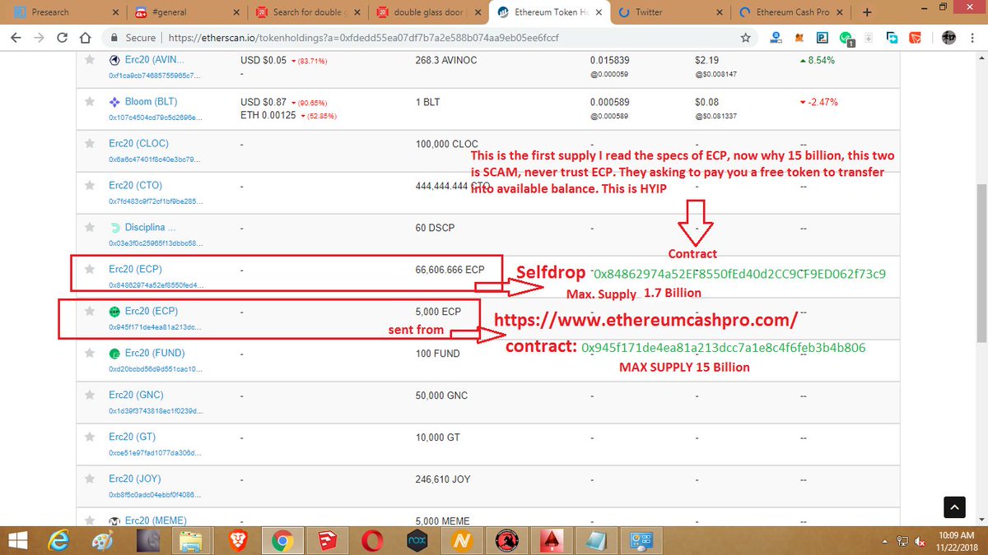The image size is (988, 555).
Task: Select the 246,610 JOY quantity text
Action: click(443, 479)
